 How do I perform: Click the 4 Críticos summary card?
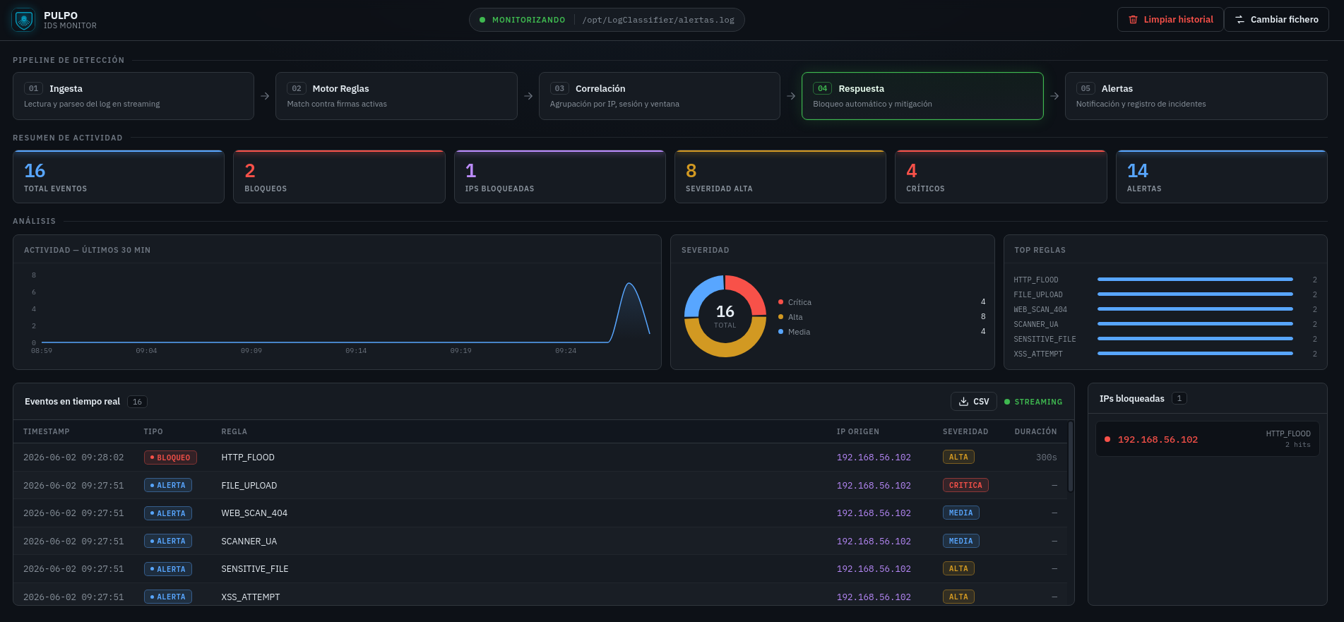point(1001,177)
